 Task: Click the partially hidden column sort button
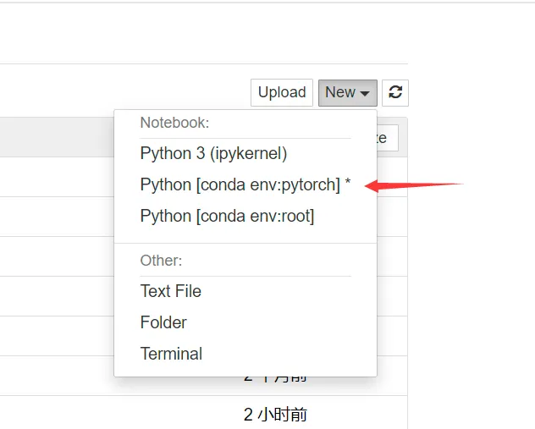click(386, 137)
